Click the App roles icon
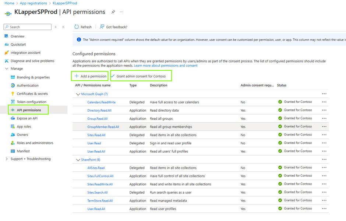 pos(13,126)
